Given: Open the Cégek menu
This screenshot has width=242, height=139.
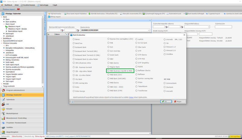Looking at the screenshot, I should [x=55, y=5].
